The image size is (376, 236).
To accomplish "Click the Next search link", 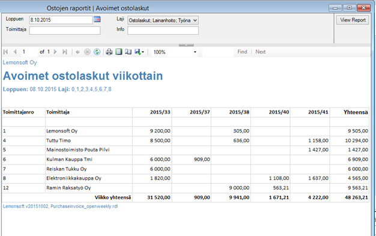I will coord(261,52).
